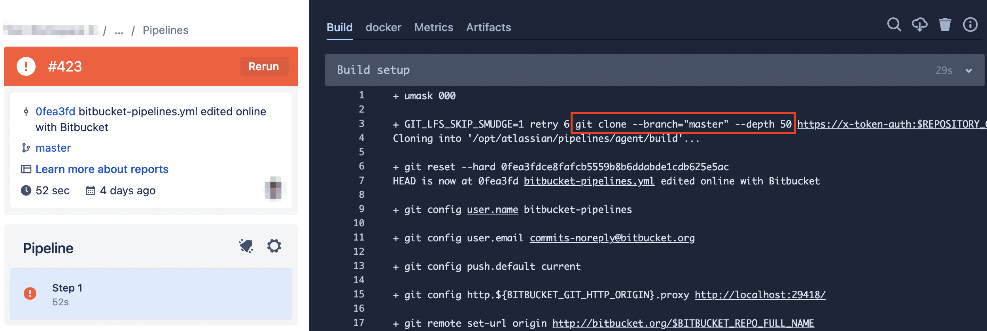This screenshot has width=987, height=331.
Task: Click user.name link on log line 9
Action: 492,210
